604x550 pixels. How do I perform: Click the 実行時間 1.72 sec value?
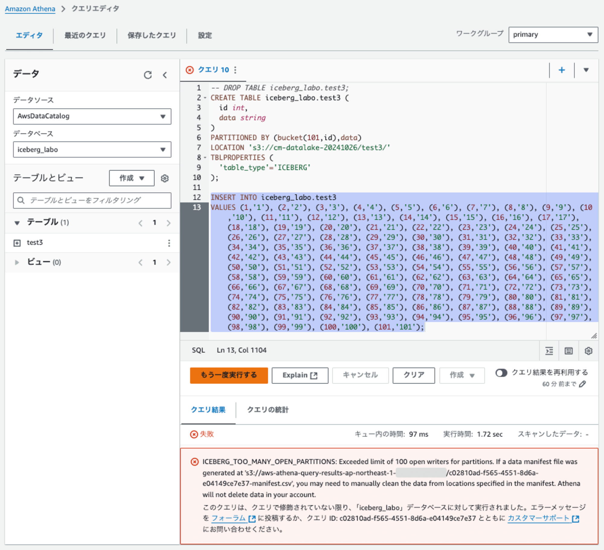pyautogui.click(x=490, y=434)
